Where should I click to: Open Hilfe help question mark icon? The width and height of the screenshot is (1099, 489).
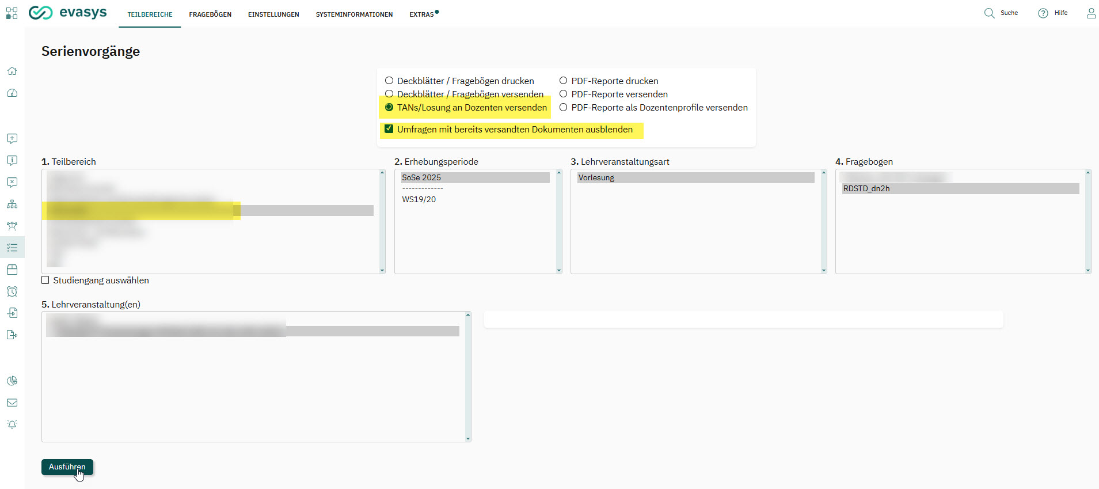click(1043, 13)
